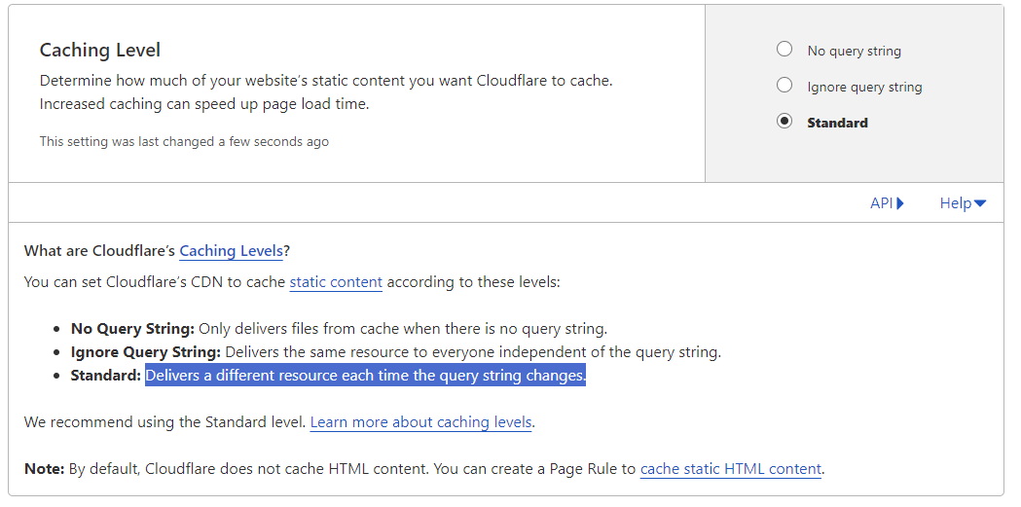Follow Learn more about caching levels link
This screenshot has width=1021, height=507.
[420, 422]
